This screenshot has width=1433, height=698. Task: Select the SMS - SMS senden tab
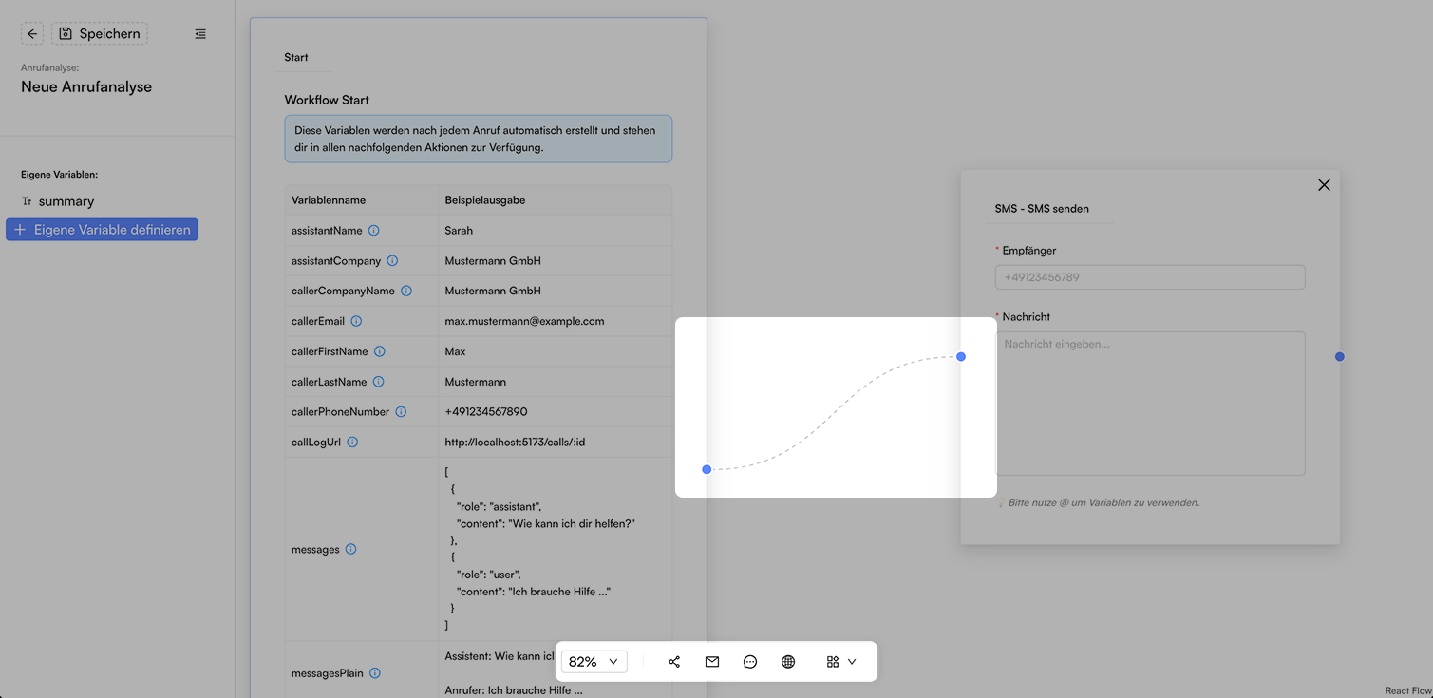click(x=1042, y=208)
